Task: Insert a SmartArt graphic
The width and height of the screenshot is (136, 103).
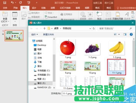Action: pyautogui.click(x=51, y=17)
